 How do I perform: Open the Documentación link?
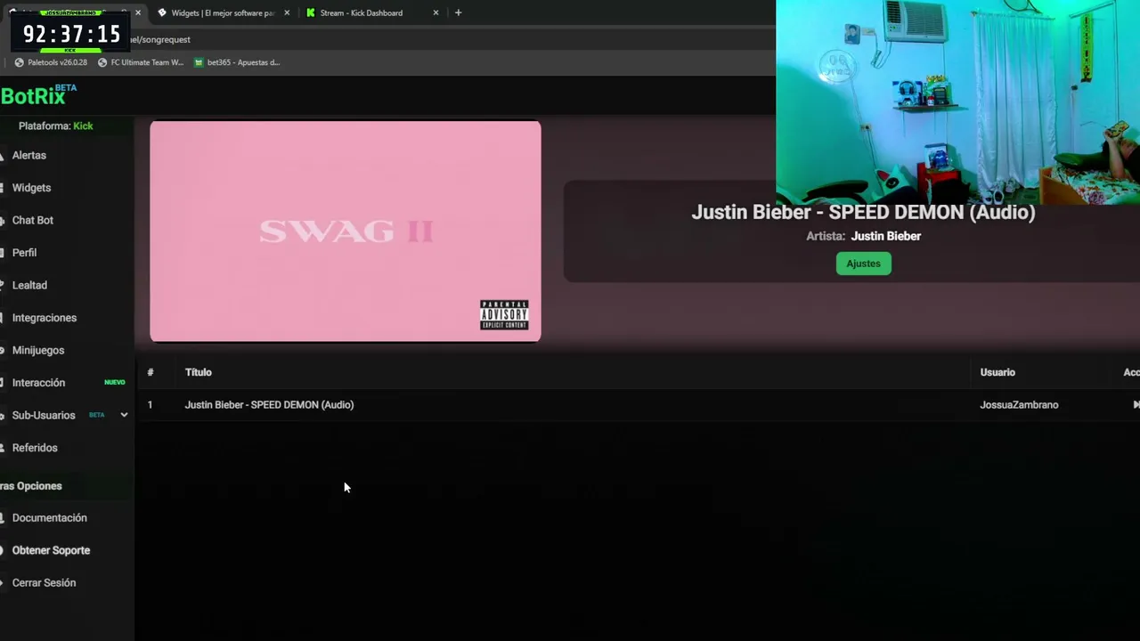click(50, 518)
